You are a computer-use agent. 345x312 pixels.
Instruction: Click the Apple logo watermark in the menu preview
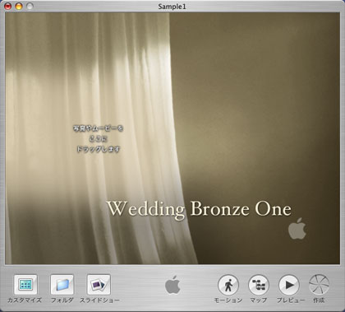[297, 229]
